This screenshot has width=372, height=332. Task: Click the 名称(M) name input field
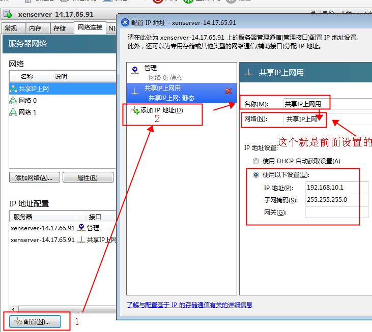328,104
